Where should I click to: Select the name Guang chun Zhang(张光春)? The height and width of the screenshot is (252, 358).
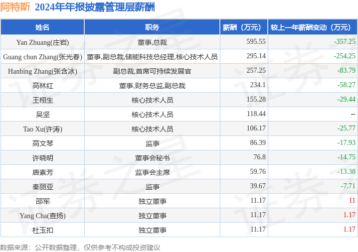tap(42, 57)
